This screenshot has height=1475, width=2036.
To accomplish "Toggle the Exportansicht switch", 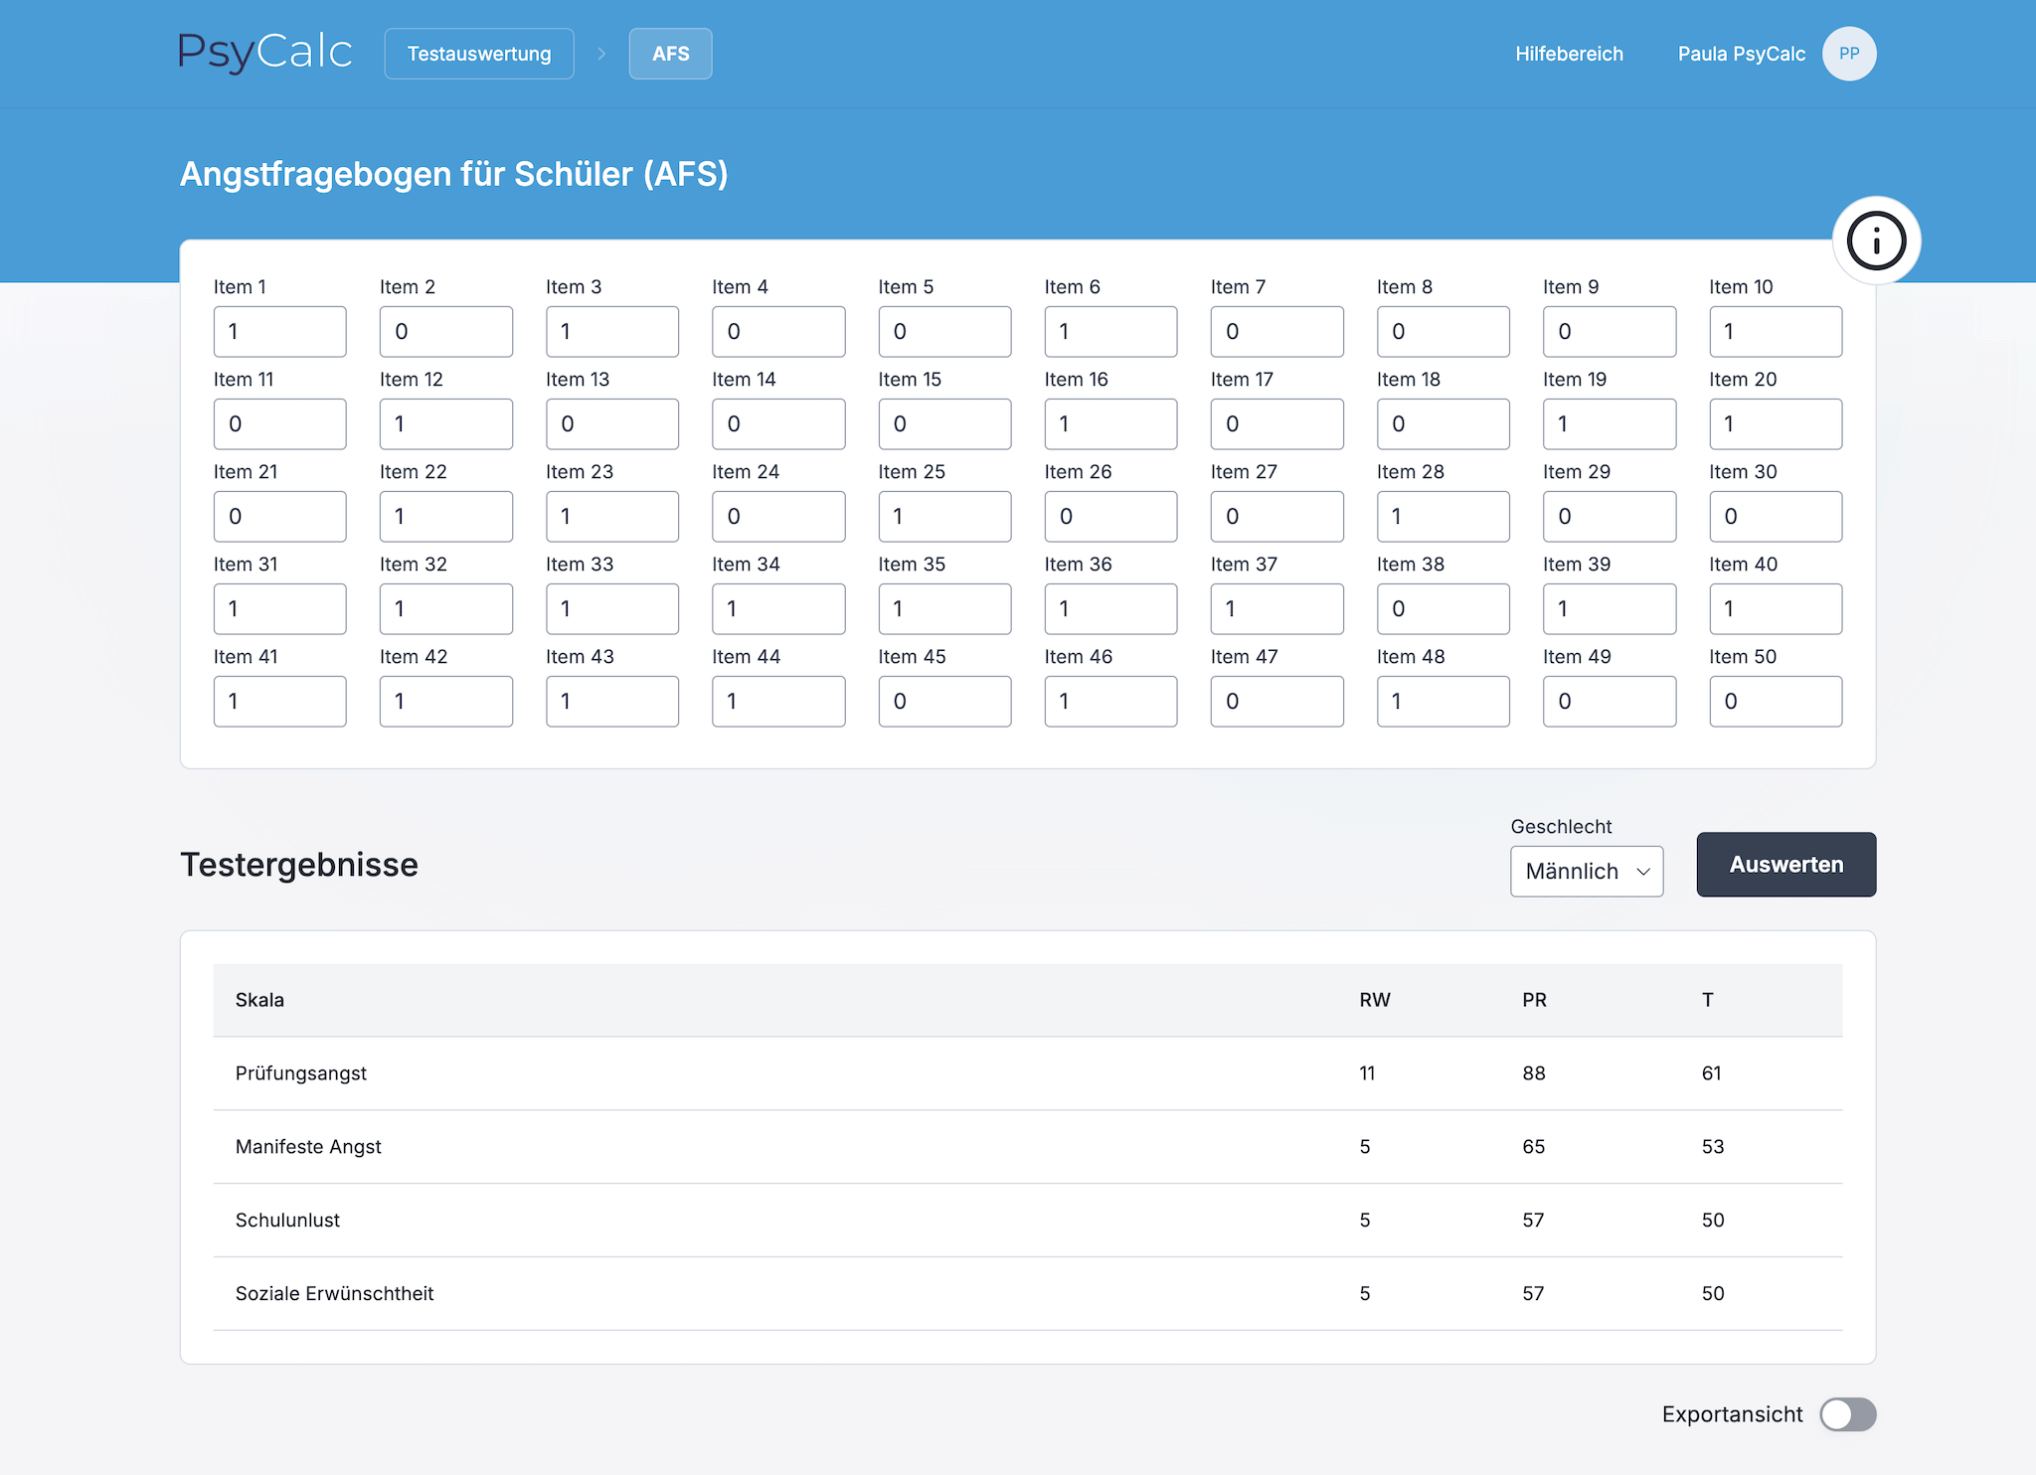I will 1847,1414.
